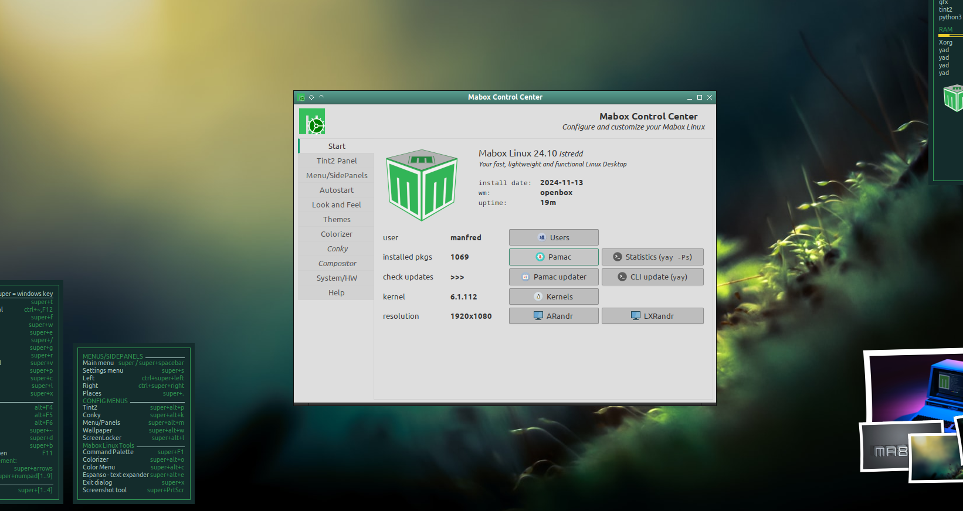Click the diamond icon in the title bar
963x511 pixels.
pos(311,97)
